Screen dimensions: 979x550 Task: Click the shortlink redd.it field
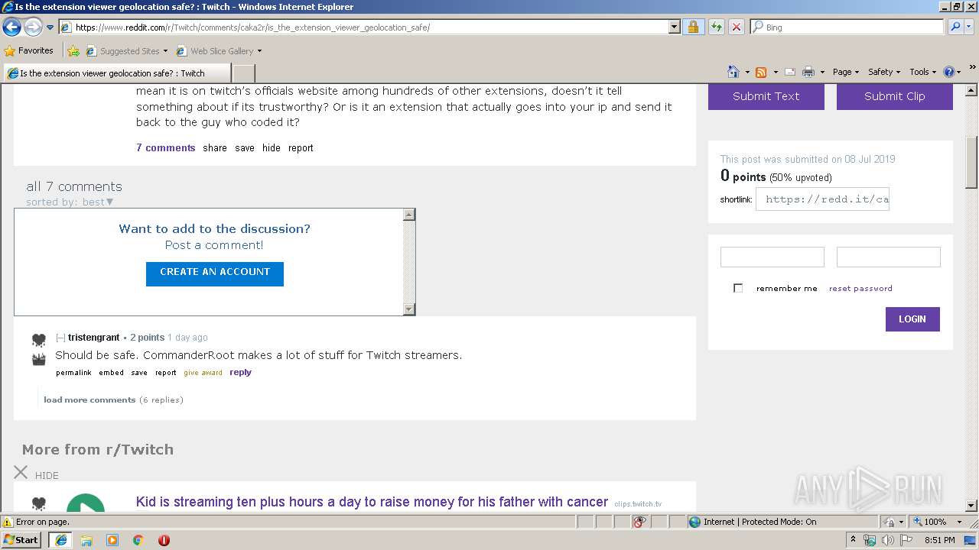pyautogui.click(x=822, y=199)
